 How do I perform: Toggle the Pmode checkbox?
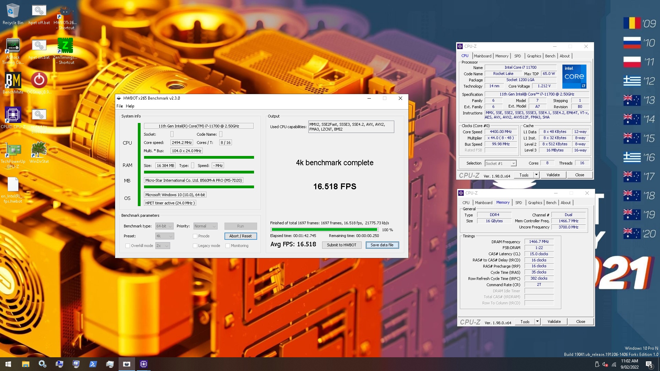(195, 236)
